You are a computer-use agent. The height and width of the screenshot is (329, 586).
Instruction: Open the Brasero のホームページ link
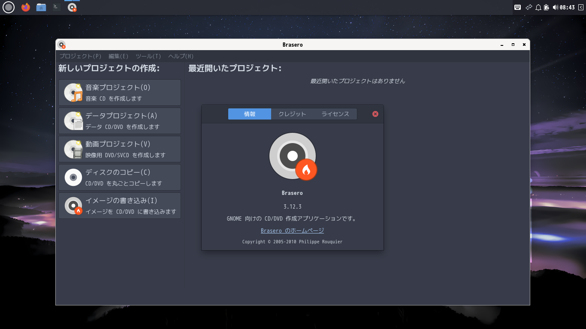click(x=292, y=230)
